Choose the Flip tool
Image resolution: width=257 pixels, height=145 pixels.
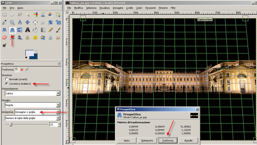[20, 30]
